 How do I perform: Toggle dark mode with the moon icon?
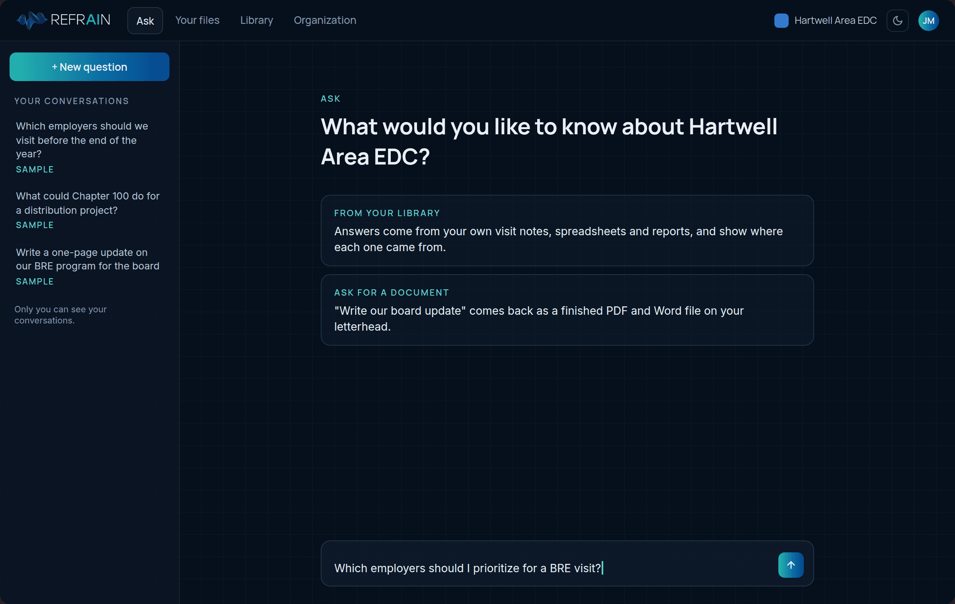tap(897, 21)
